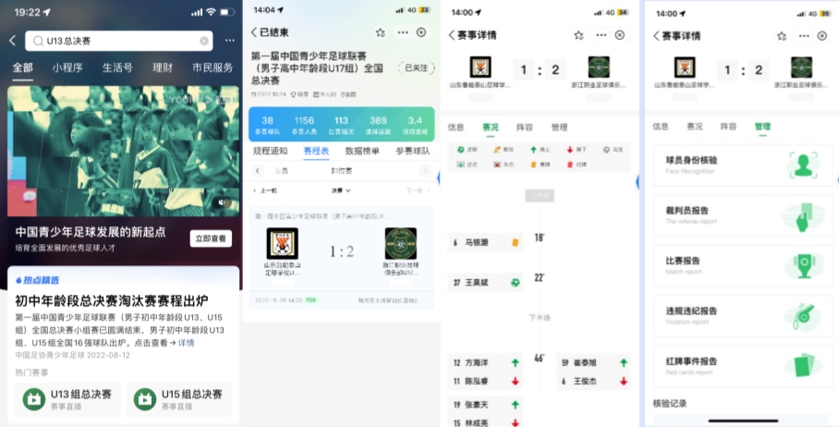Tap the back arrow beside the search bar
This screenshot has width=839, height=427.
(13, 41)
